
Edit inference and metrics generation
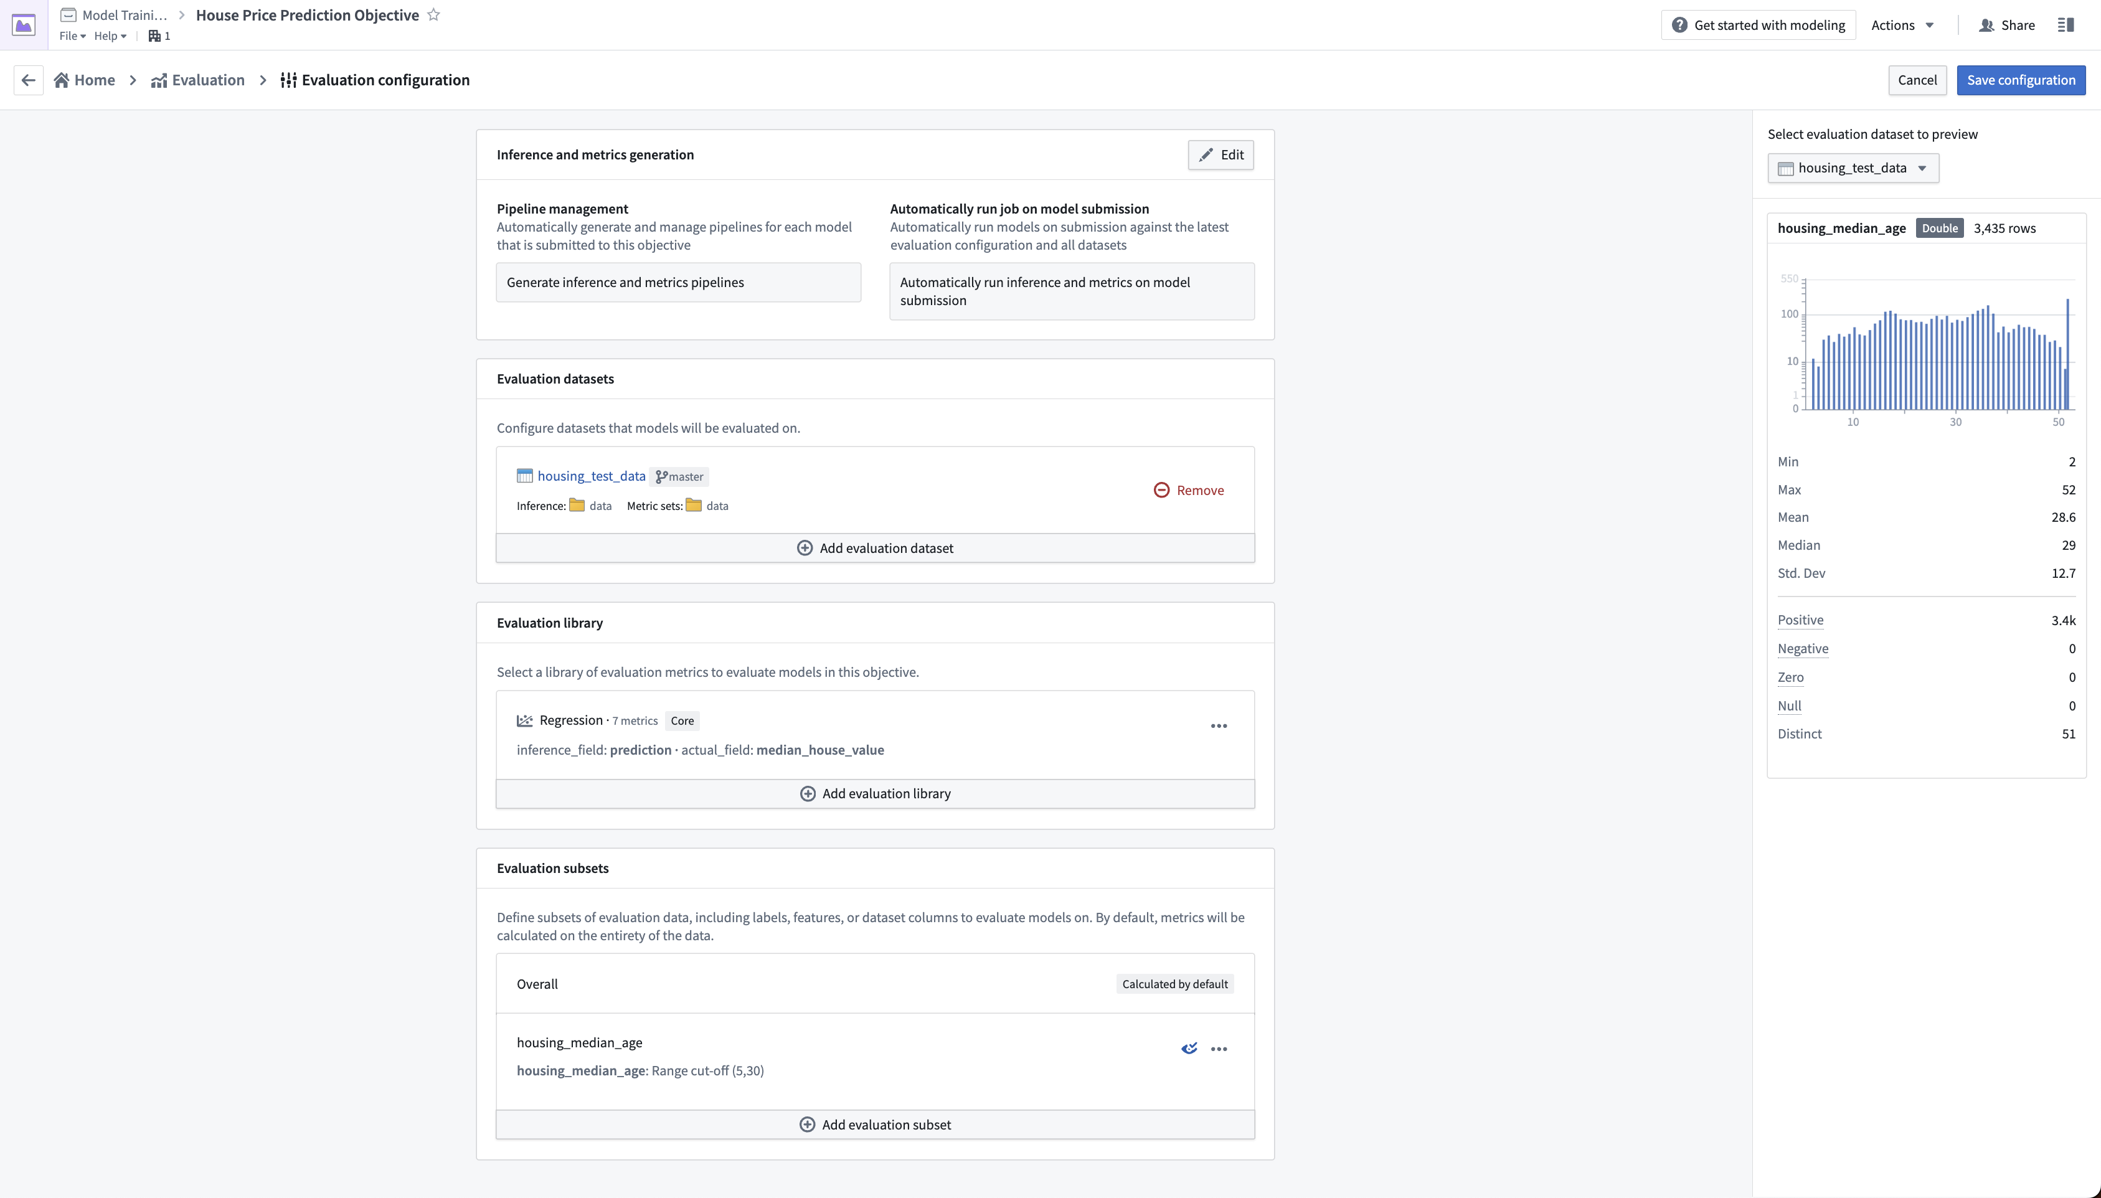pos(1220,154)
